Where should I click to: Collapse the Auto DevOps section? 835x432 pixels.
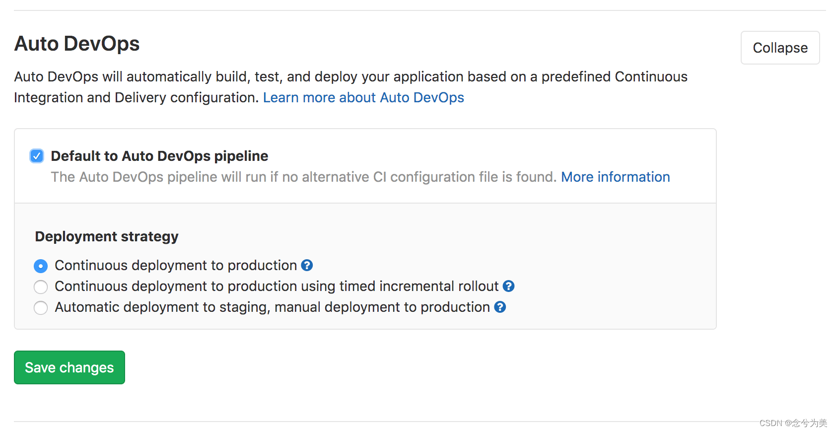click(780, 48)
